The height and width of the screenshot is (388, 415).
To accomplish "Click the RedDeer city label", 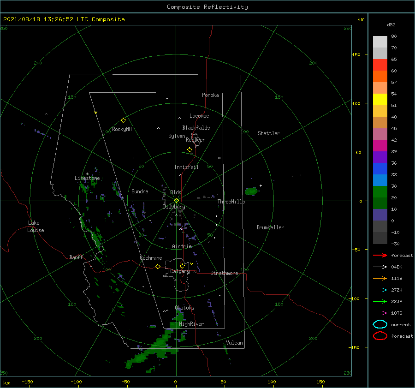I will (196, 140).
